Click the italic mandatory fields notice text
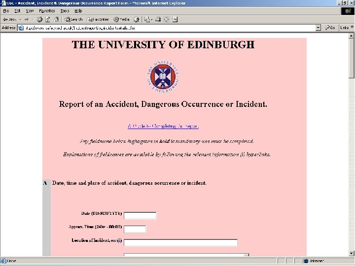 167,141
